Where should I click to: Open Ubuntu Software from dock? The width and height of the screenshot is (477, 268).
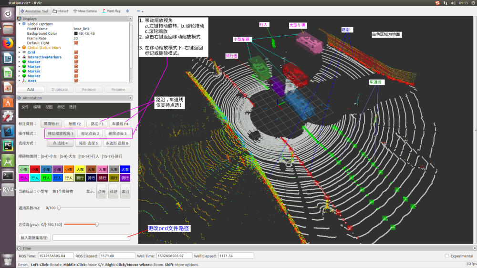click(8, 102)
